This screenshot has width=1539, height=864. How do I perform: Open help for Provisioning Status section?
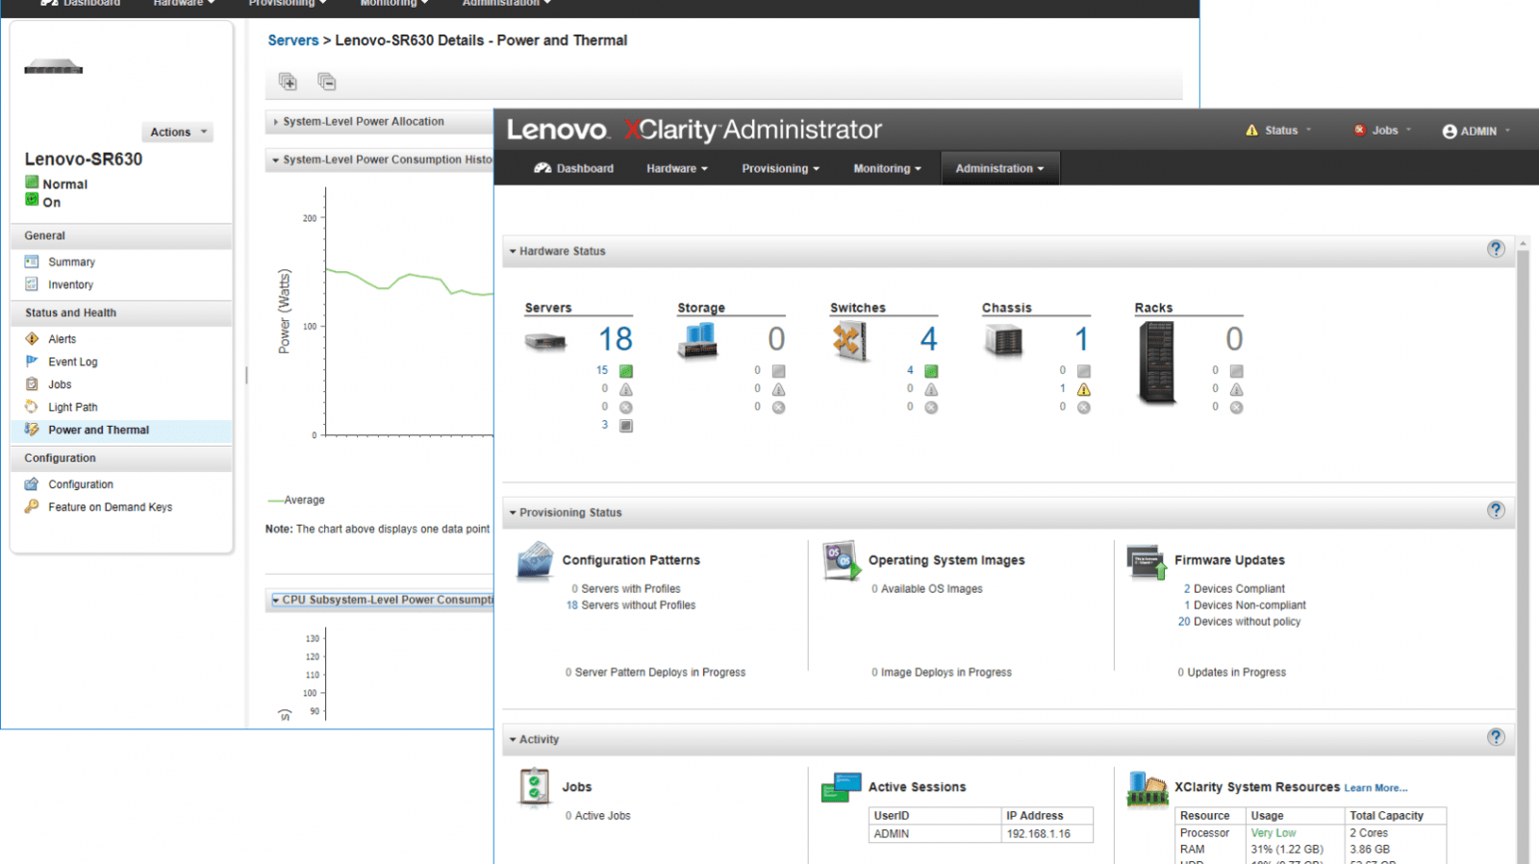point(1496,510)
